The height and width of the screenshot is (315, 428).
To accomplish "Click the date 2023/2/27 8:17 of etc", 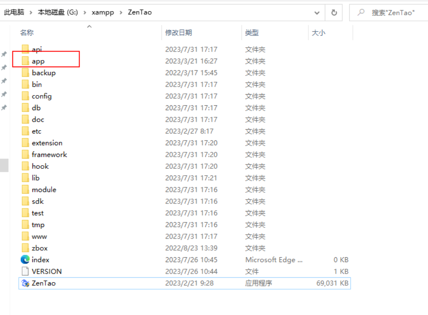I will tap(189, 132).
